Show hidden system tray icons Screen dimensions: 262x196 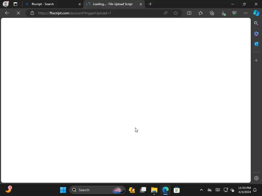[201, 190]
